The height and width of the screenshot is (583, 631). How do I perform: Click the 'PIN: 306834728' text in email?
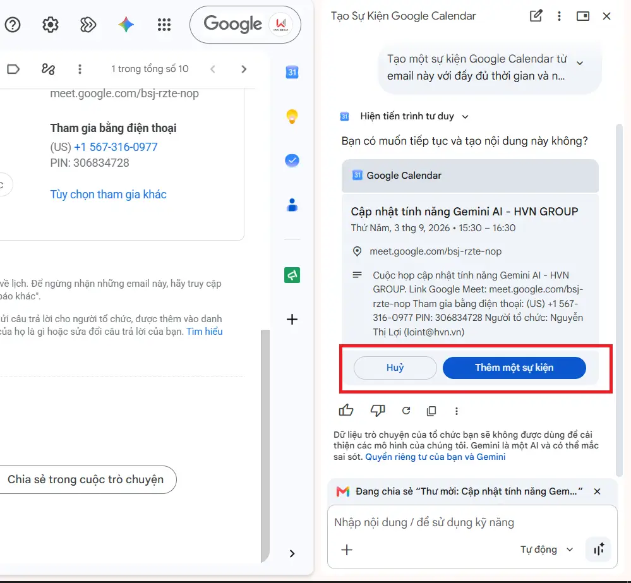(90, 163)
